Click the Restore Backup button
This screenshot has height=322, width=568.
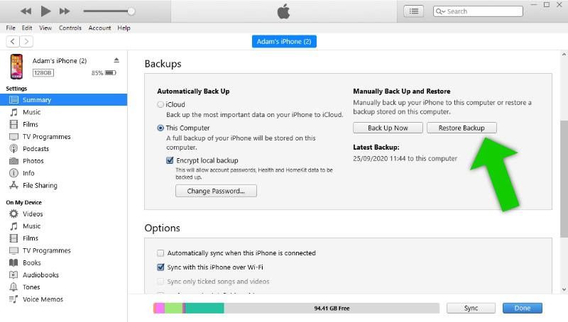pyautogui.click(x=461, y=128)
